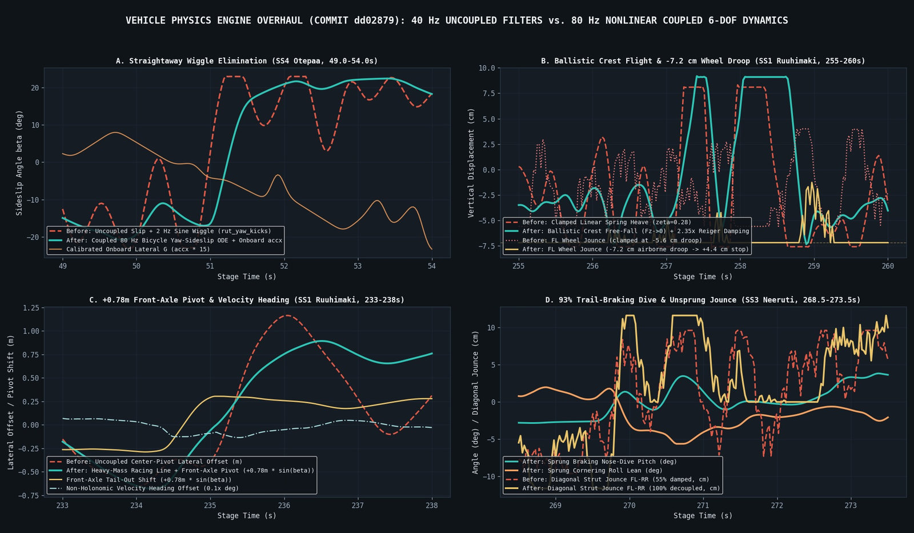The height and width of the screenshot is (533, 914).
Task: Click the main title mentioning COMMIT dd02879
Action: point(456,21)
